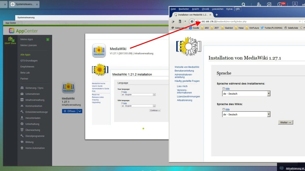The image size is (305, 171).
Task: Click the Weiter button on install page
Action: pos(286,122)
